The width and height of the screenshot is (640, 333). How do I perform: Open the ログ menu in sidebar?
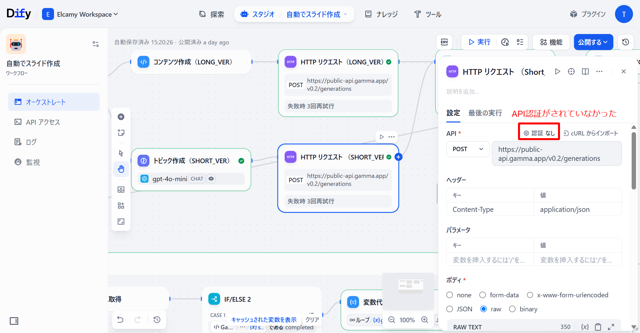pyautogui.click(x=31, y=142)
